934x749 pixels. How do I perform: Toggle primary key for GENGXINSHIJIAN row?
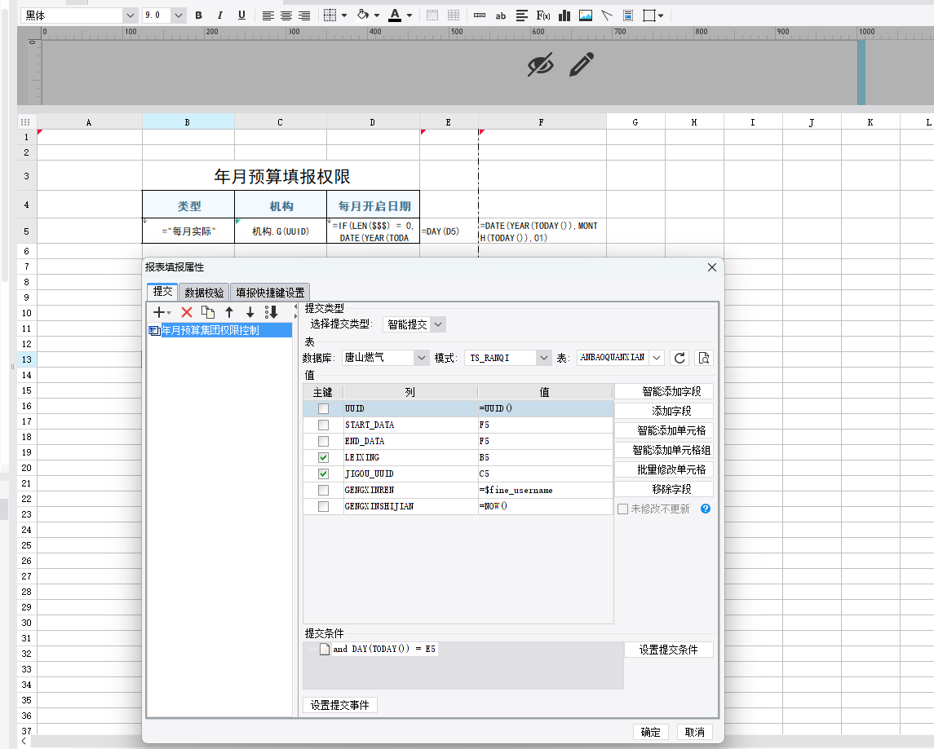pos(324,506)
